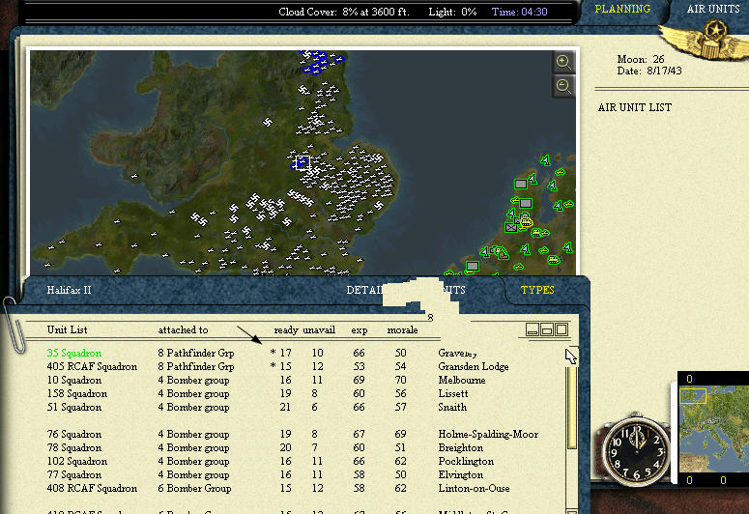The width and height of the screenshot is (749, 514).
Task: Shrink unit list panel to smallest size
Action: [533, 329]
